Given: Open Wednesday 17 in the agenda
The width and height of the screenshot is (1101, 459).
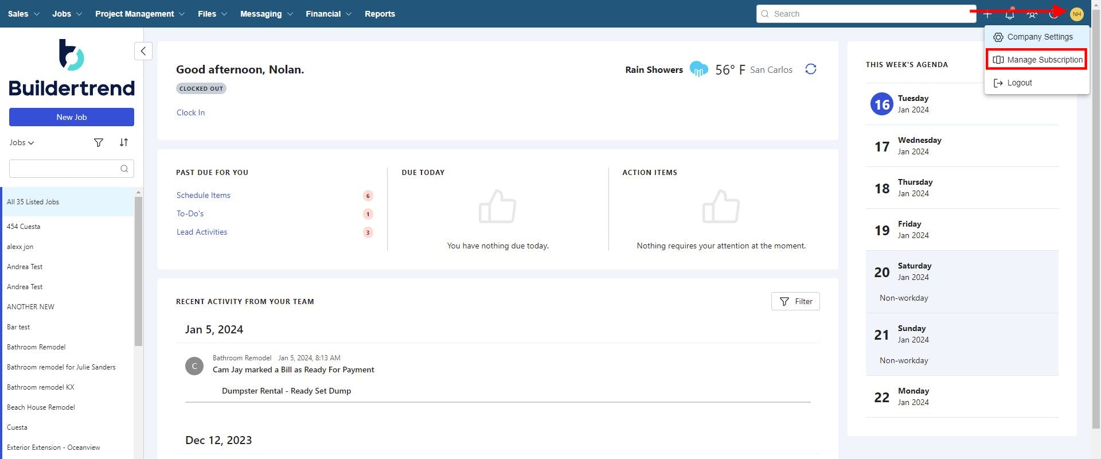Looking at the screenshot, I should click(962, 146).
